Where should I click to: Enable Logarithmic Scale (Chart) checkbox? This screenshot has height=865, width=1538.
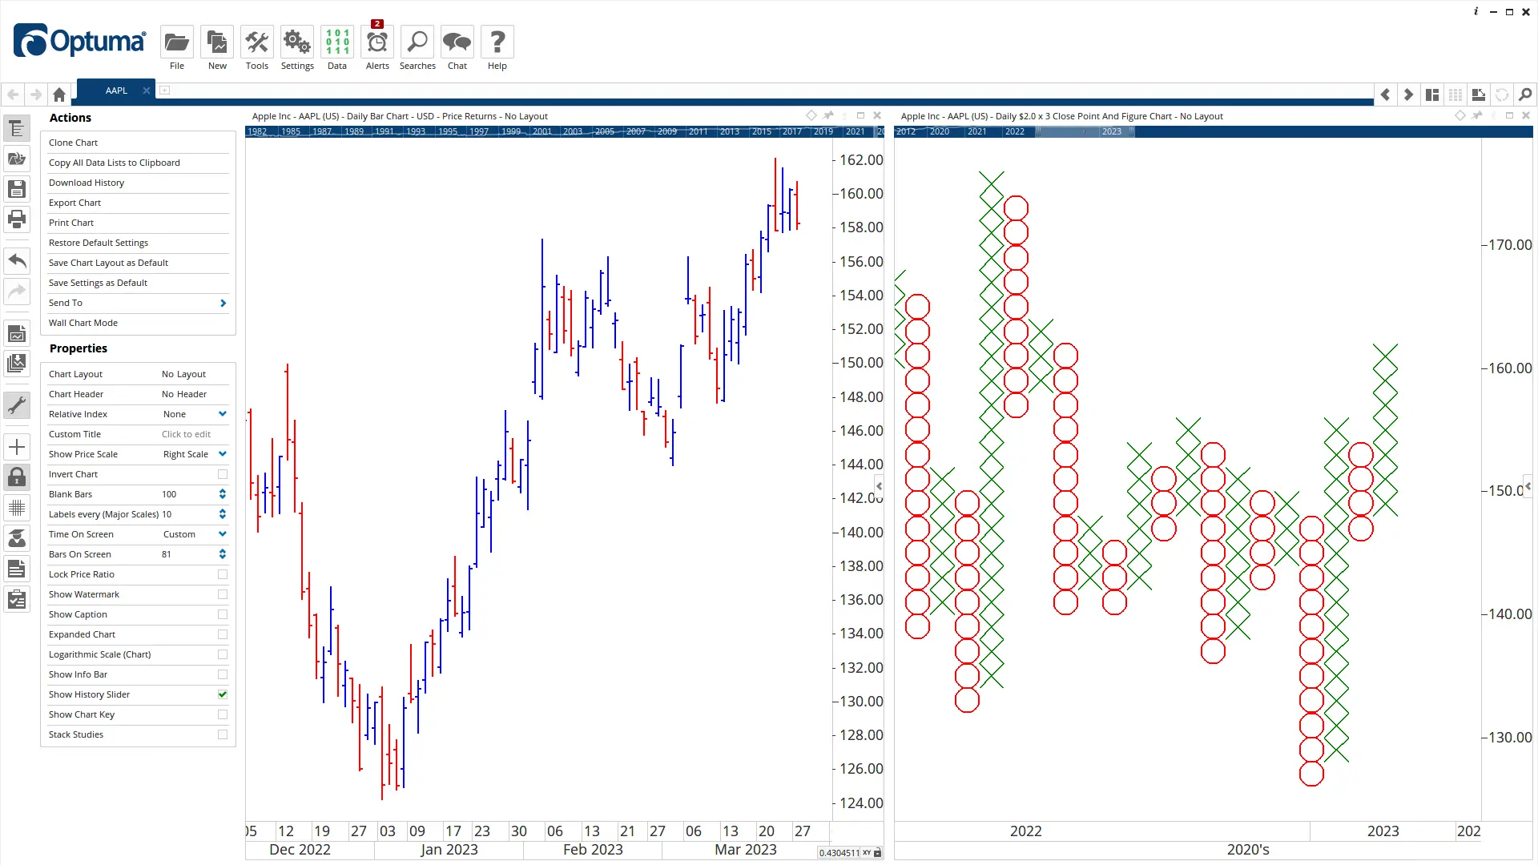223,654
